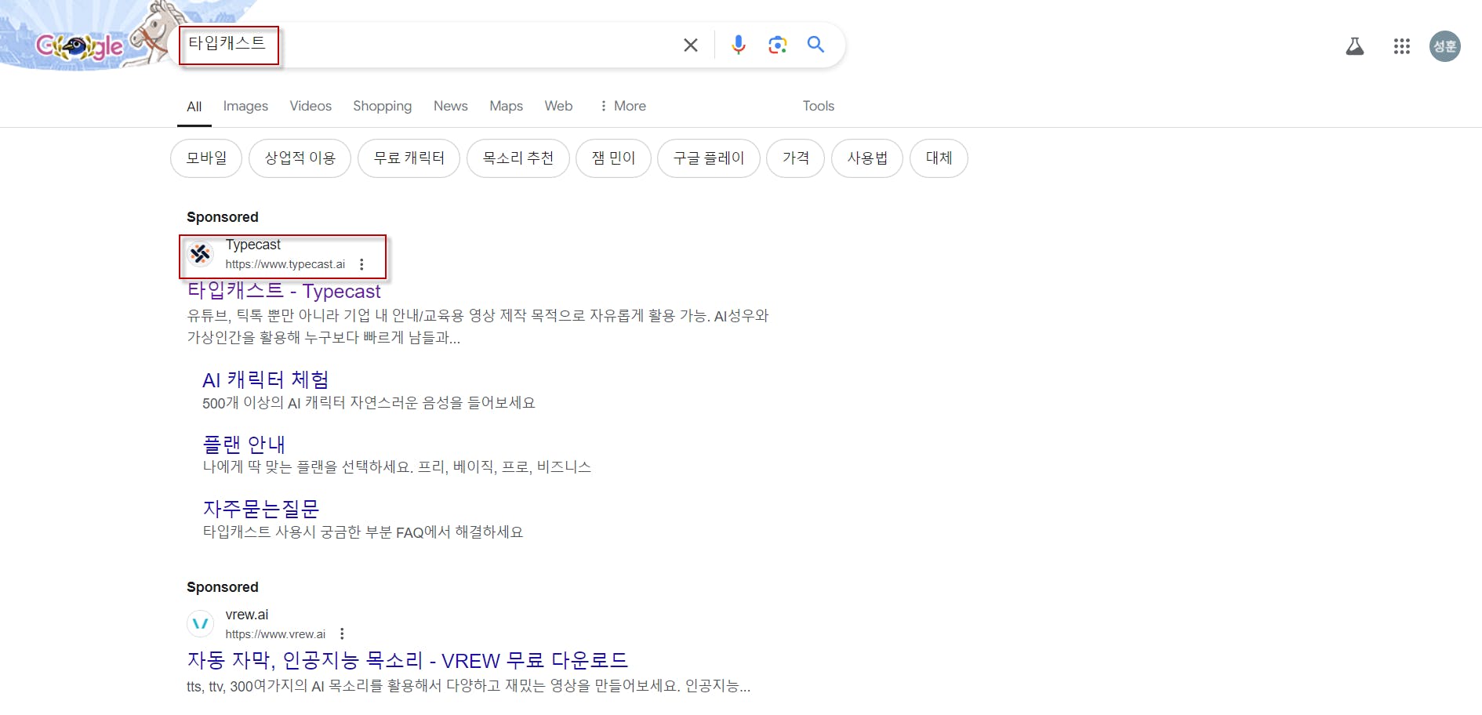Click the vrew.ai site name
Viewport: 1482px width, 715px height.
[247, 615]
